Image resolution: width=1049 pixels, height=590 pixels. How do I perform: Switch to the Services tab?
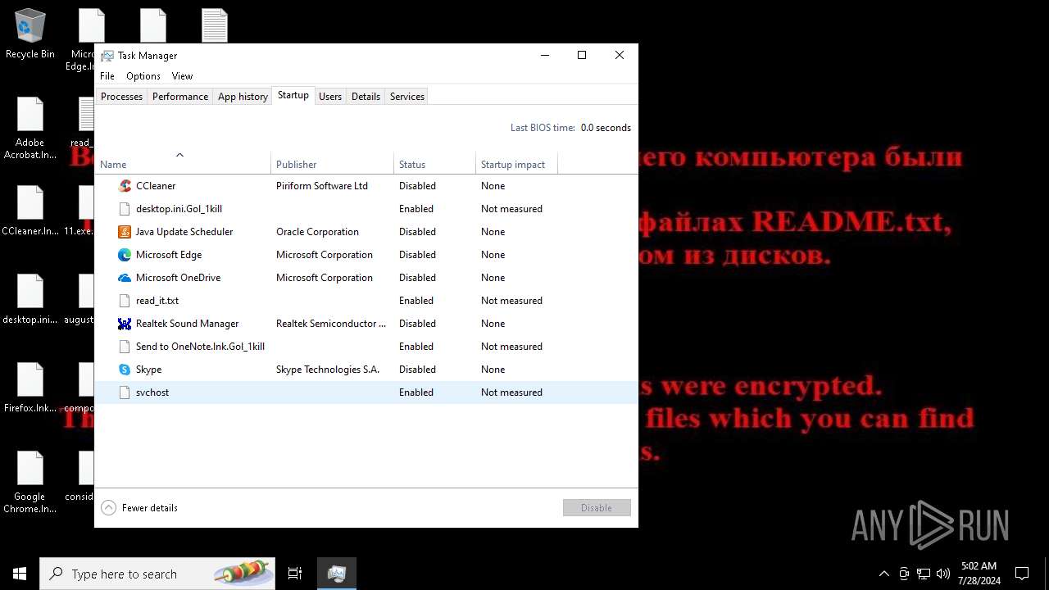pos(407,97)
